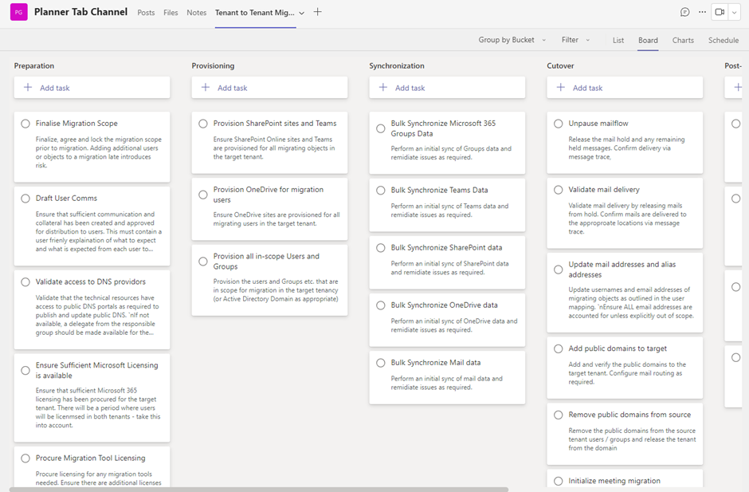749x492 pixels.
Task: Select the Tenant to Tenant Mig... tab
Action: point(255,13)
